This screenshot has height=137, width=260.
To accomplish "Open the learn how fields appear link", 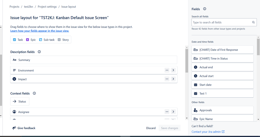I will pyautogui.click(x=40, y=31).
